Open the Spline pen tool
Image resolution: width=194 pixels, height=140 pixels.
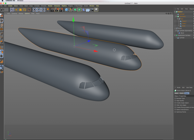(71, 10)
